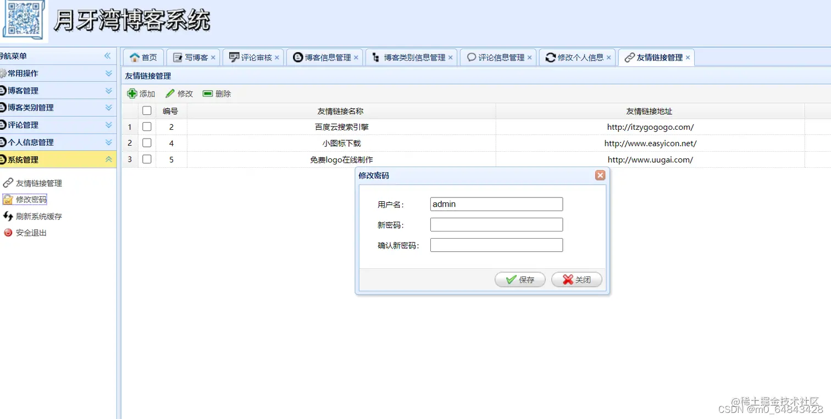The height and width of the screenshot is (419, 831).
Task: Expand the 博客管理 accordion section
Action: [x=109, y=91]
